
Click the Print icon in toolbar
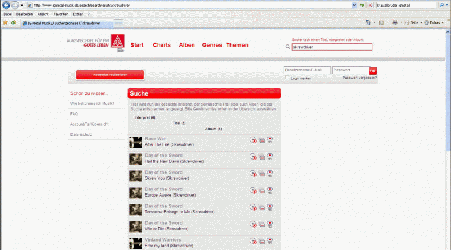tap(395, 23)
